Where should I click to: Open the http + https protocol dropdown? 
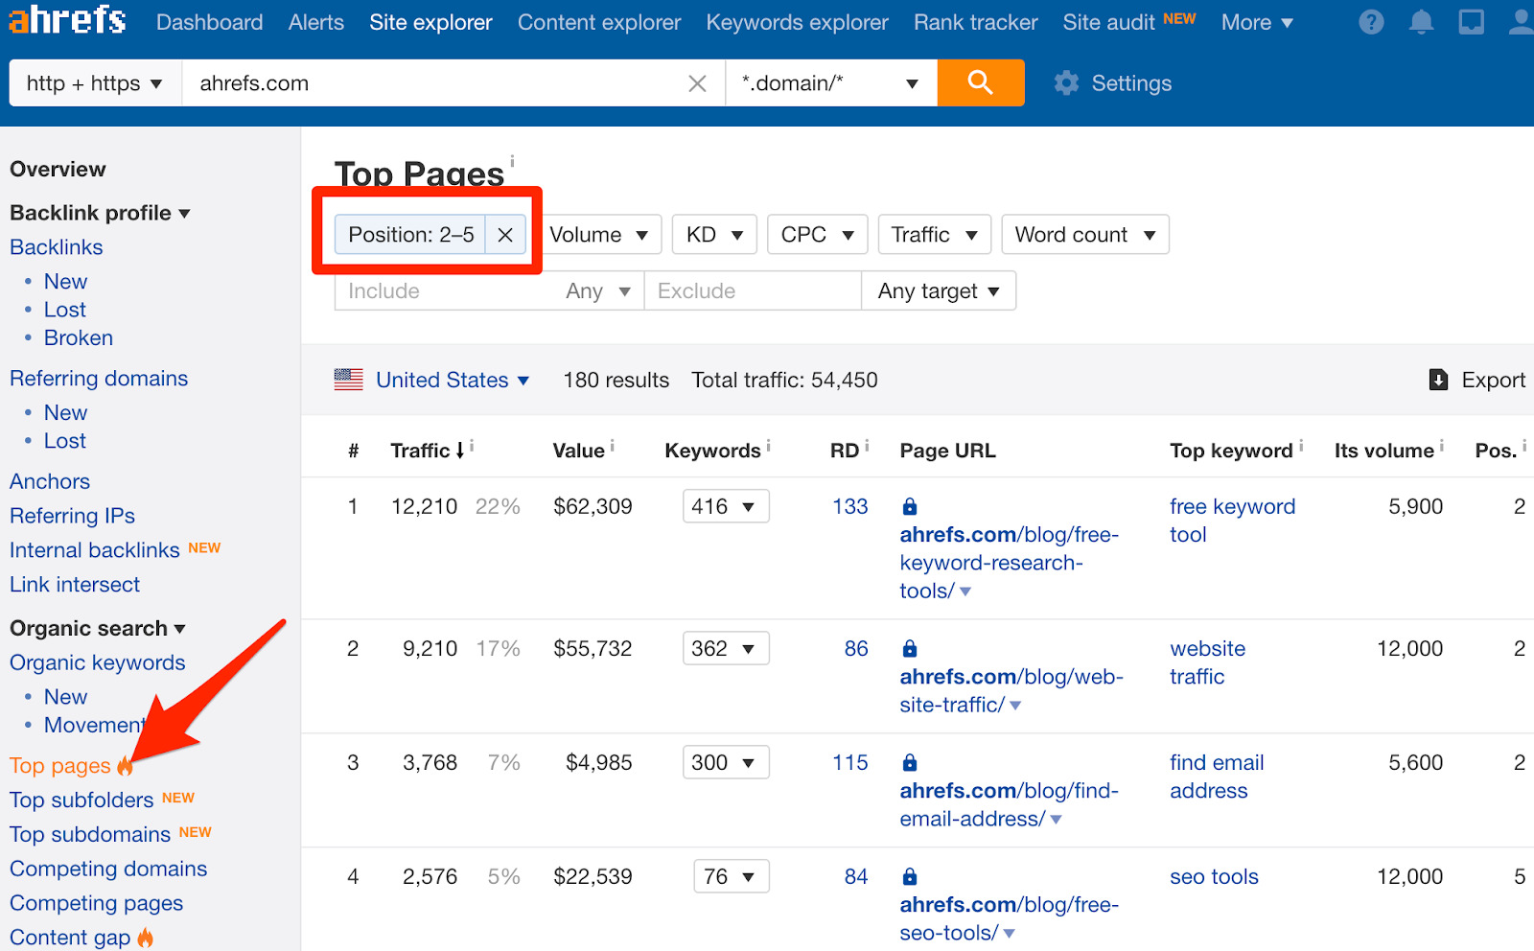[x=95, y=83]
